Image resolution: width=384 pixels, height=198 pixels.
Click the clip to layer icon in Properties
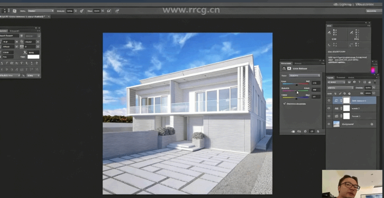click(293, 131)
